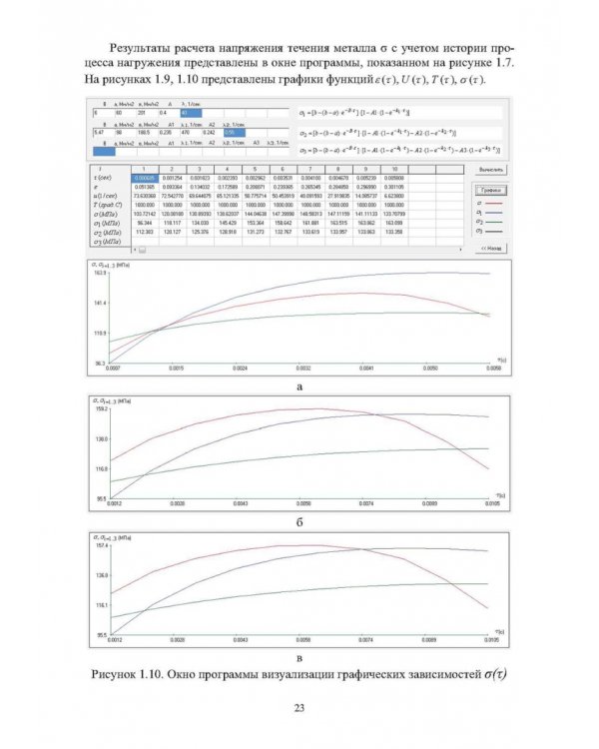Click the blue σ1 line in legend

coord(495,213)
